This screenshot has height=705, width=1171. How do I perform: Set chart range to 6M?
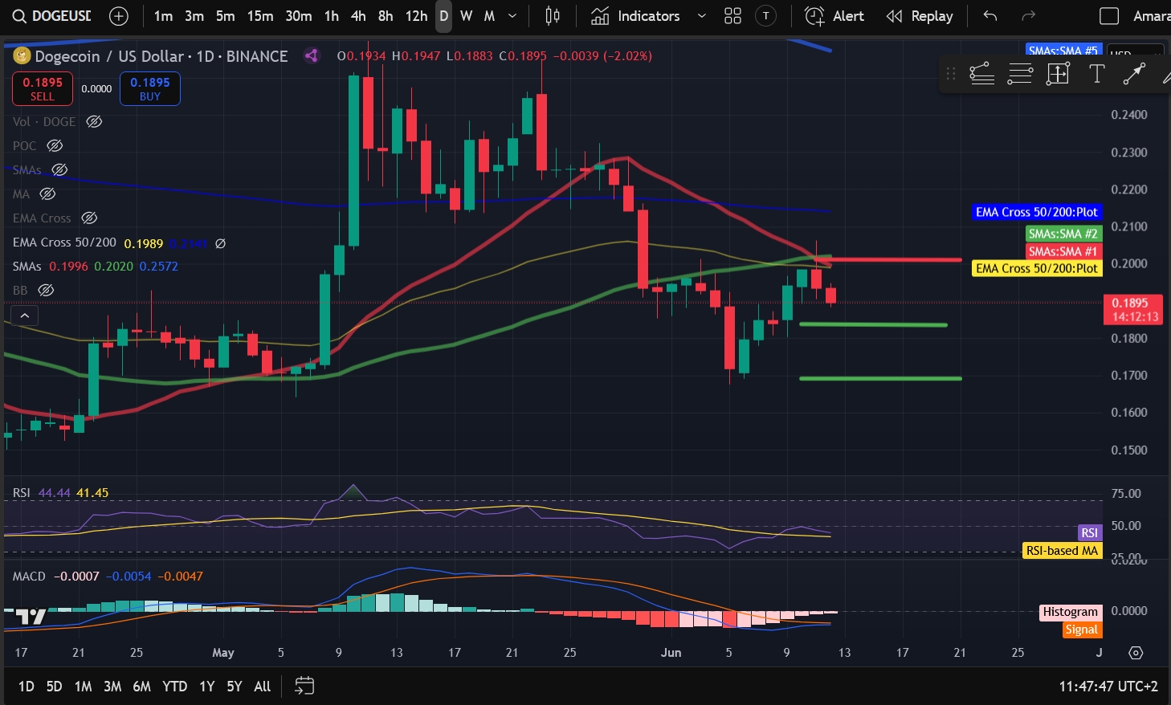141,687
